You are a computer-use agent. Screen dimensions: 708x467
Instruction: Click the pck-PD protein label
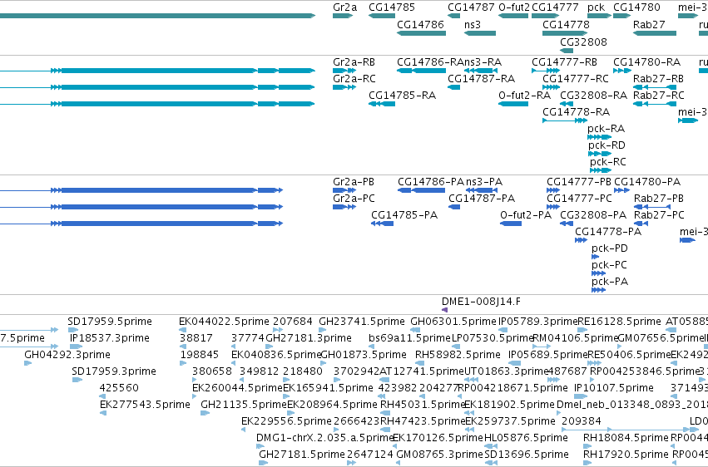pos(610,248)
